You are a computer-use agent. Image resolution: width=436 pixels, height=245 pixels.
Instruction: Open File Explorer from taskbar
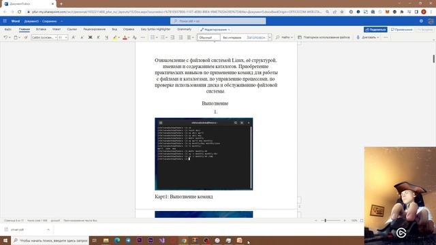coord(106,240)
